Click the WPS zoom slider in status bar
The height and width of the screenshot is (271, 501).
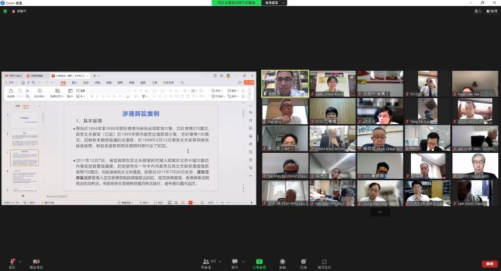pyautogui.click(x=235, y=203)
